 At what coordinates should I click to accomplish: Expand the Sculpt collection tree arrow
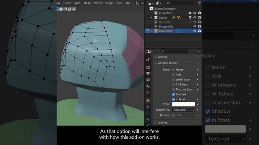151,17
